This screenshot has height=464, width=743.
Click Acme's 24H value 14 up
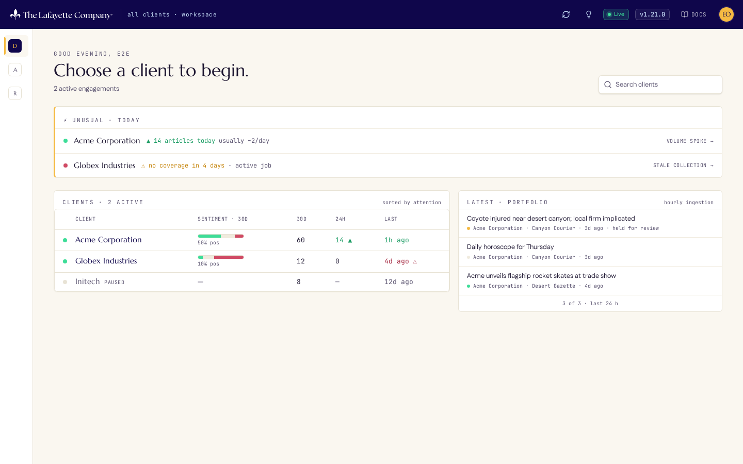click(344, 240)
